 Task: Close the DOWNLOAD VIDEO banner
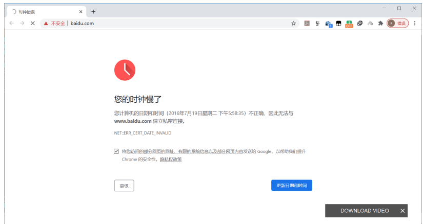pos(402,211)
